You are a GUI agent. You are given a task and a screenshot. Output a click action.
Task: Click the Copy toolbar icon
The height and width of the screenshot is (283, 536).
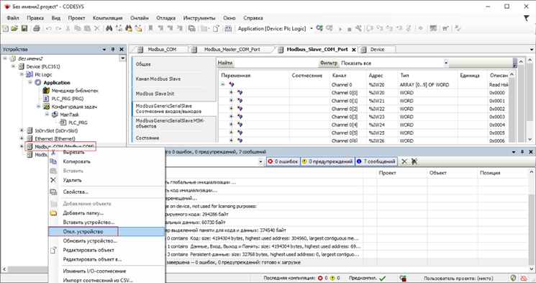click(x=78, y=28)
